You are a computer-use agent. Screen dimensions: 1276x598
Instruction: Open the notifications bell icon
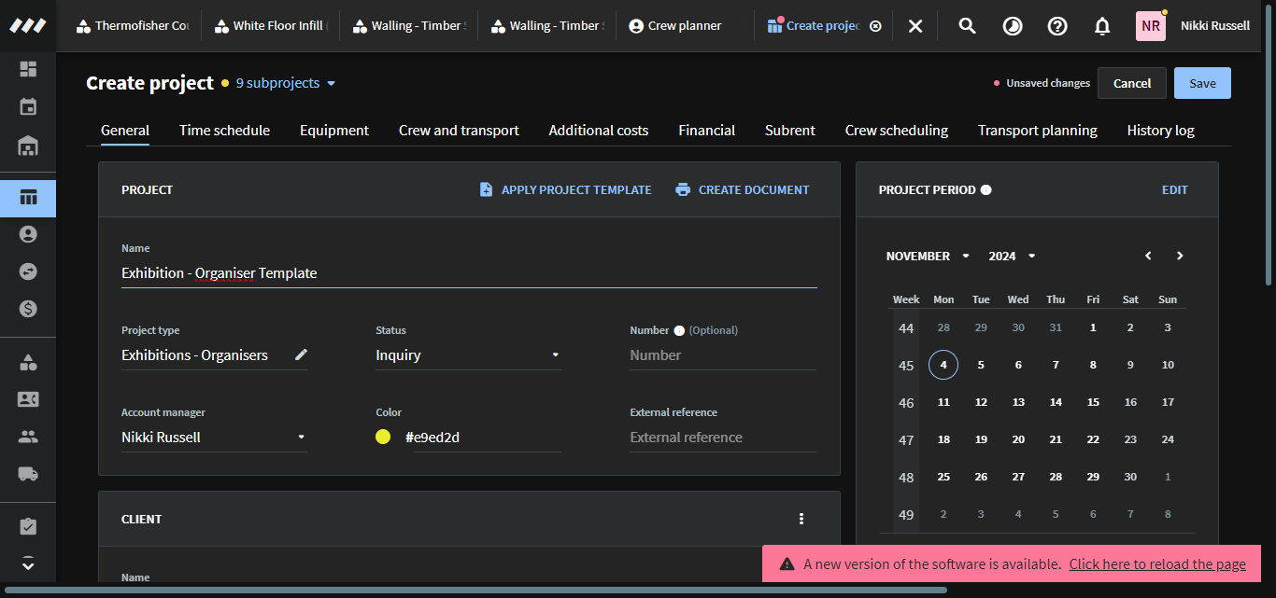point(1102,26)
